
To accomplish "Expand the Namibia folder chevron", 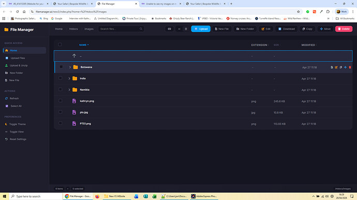I will [69, 90].
